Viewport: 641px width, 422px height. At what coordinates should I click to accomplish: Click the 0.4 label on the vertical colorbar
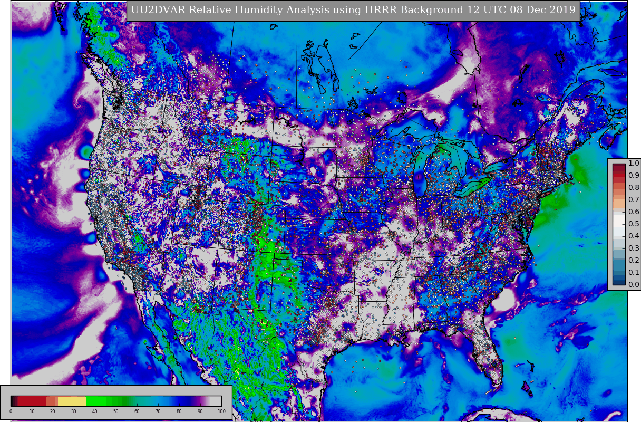(634, 236)
